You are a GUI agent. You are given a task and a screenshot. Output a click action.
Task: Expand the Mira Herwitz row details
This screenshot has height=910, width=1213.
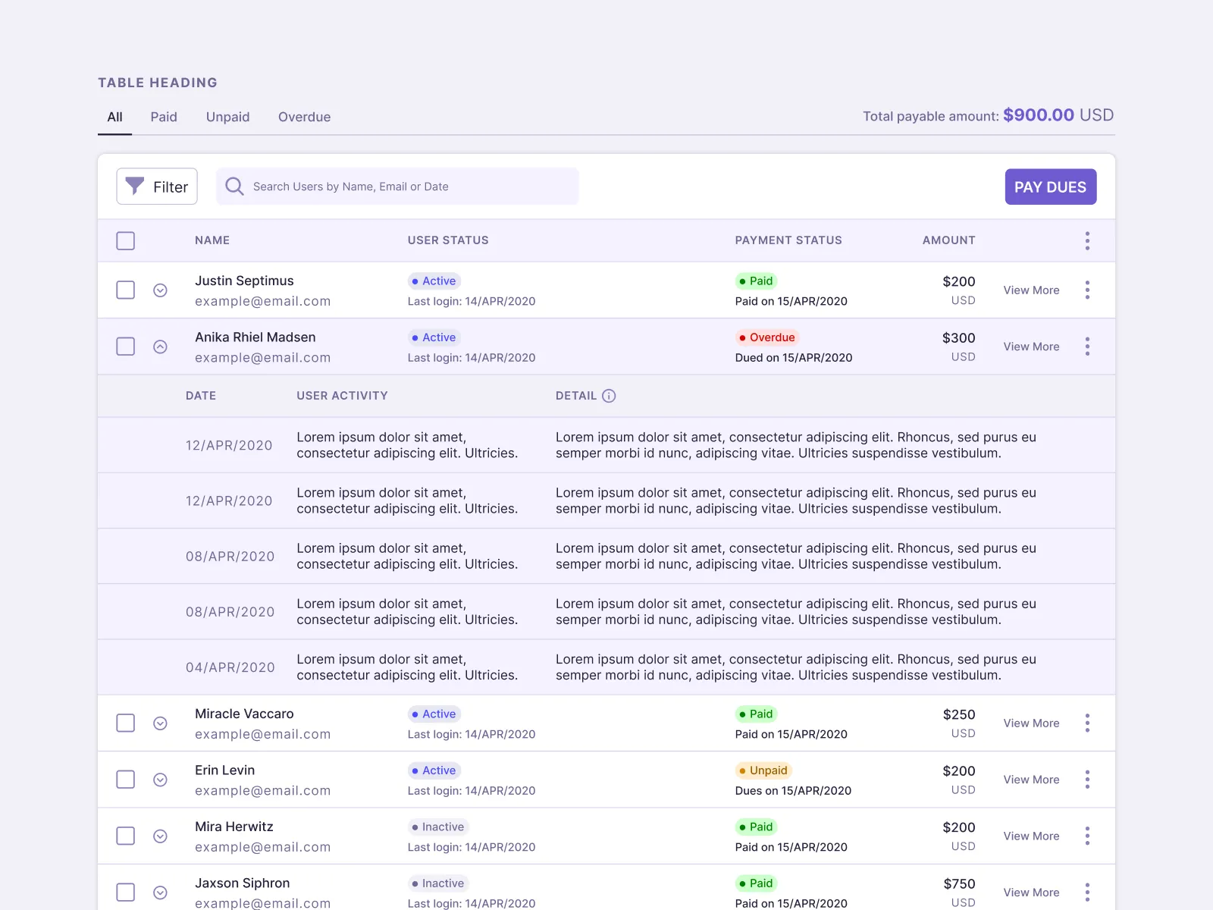tap(160, 836)
